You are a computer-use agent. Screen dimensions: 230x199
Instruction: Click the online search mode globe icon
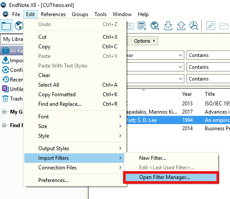(19, 26)
